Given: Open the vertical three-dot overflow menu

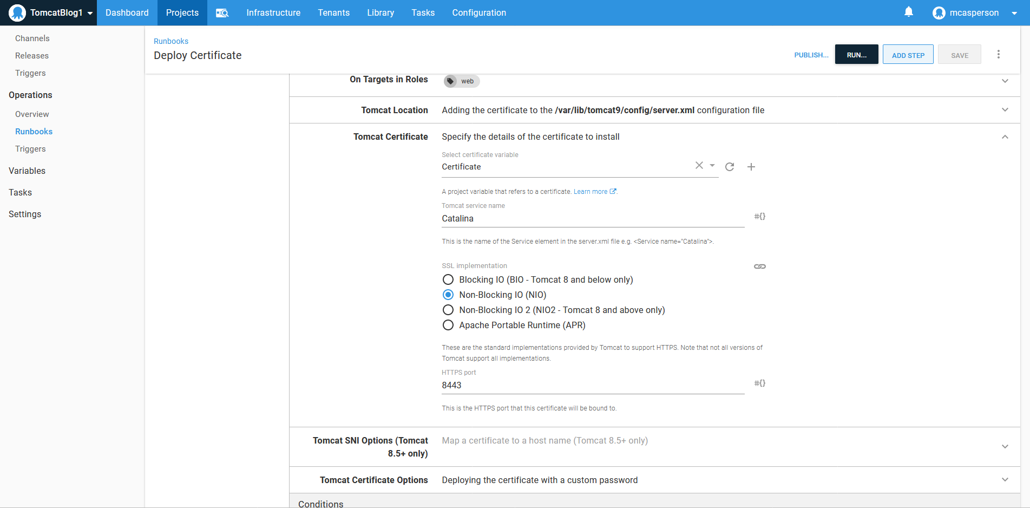Looking at the screenshot, I should click(999, 54).
